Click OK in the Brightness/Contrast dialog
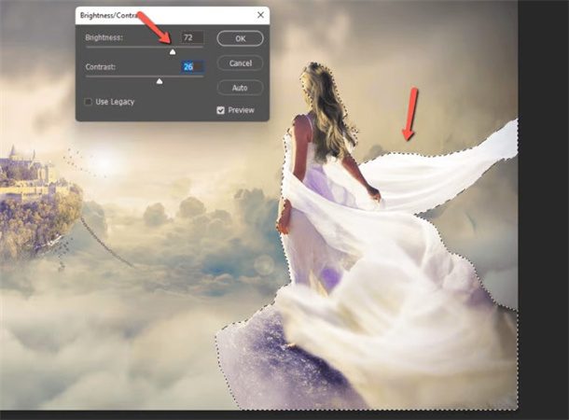The height and width of the screenshot is (420, 569). [x=239, y=38]
